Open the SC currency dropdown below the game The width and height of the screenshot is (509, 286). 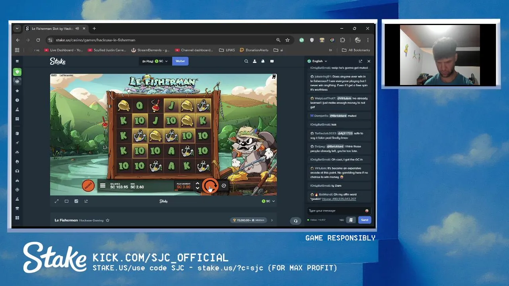tap(268, 201)
